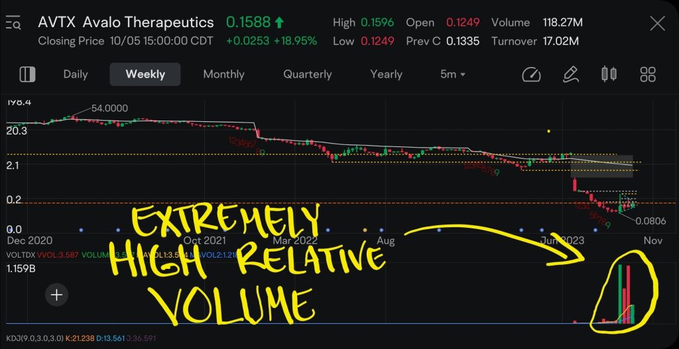Switch chart to Monthly view
This screenshot has width=679, height=349.
point(223,74)
